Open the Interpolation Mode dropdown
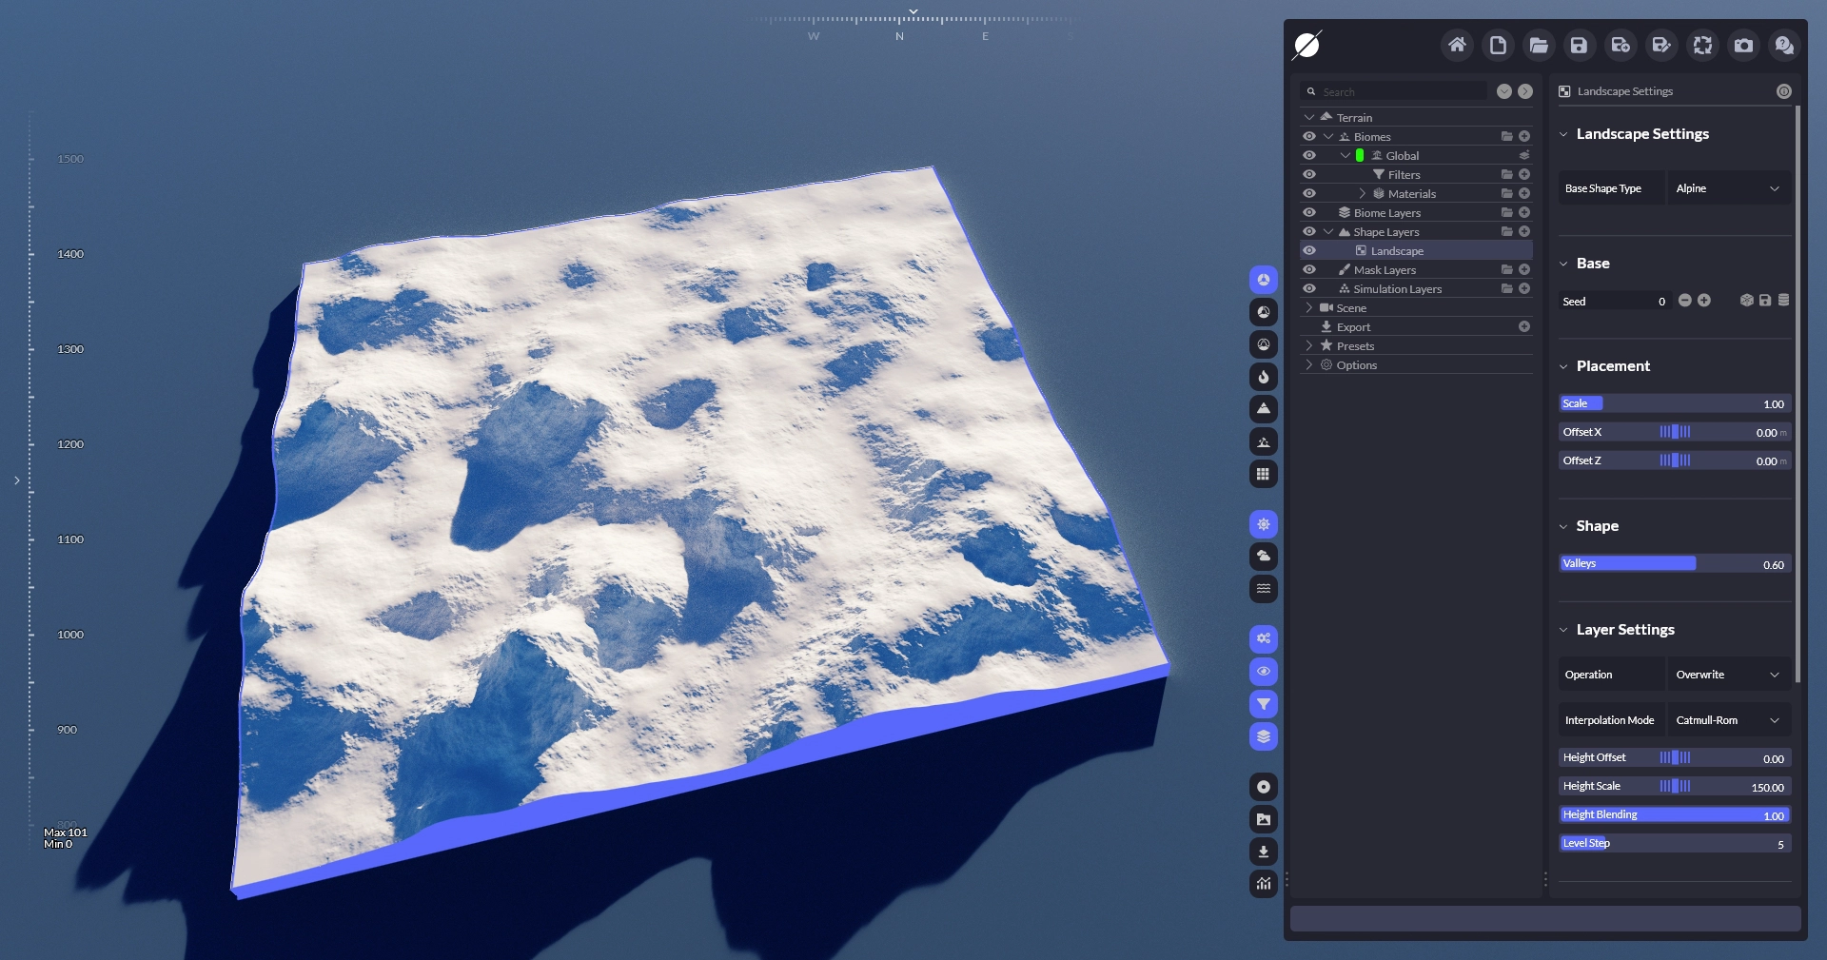The width and height of the screenshot is (1827, 960). 1727,720
